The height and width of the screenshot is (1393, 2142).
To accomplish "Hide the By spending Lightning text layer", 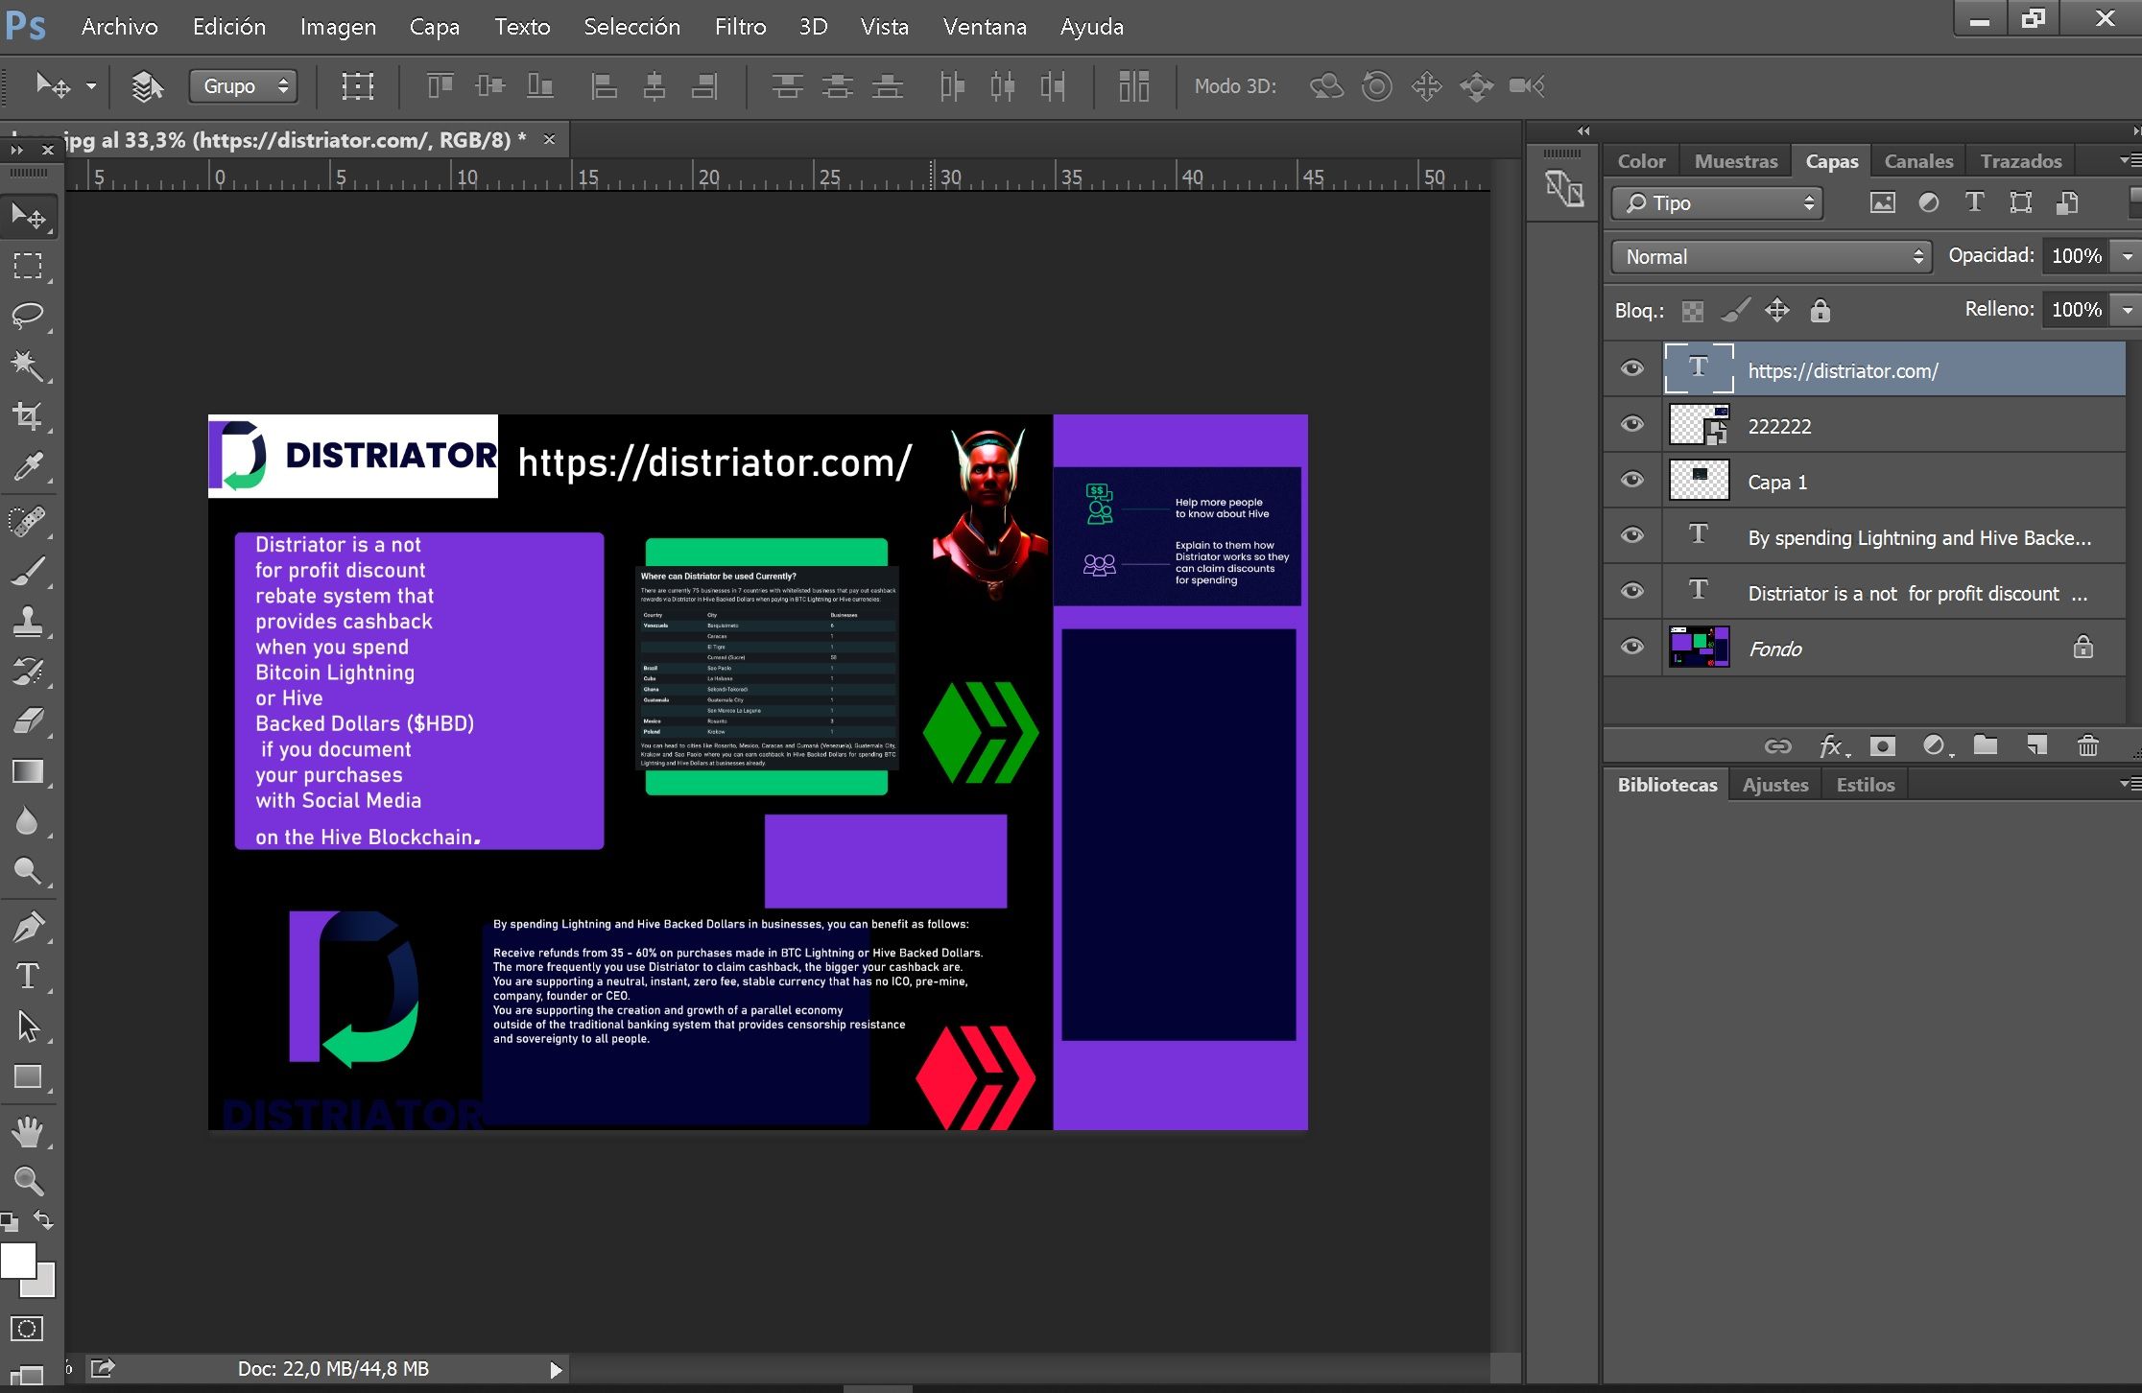I will (x=1632, y=535).
